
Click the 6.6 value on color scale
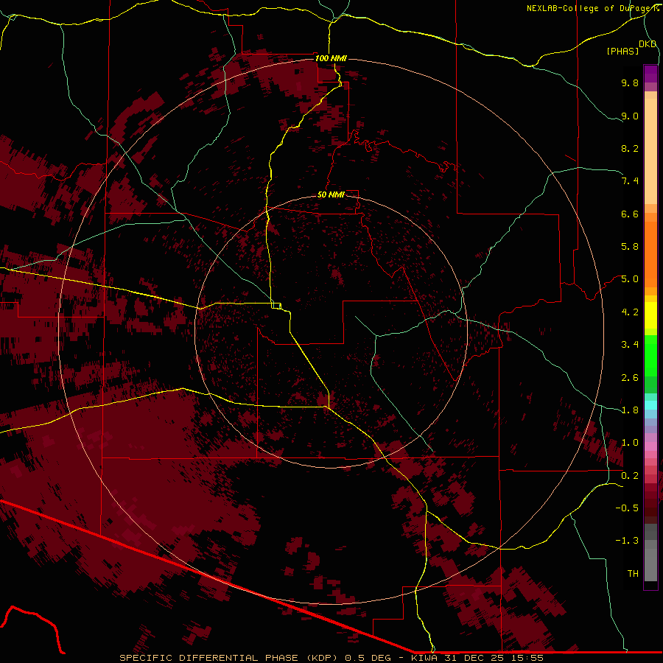[x=630, y=214]
